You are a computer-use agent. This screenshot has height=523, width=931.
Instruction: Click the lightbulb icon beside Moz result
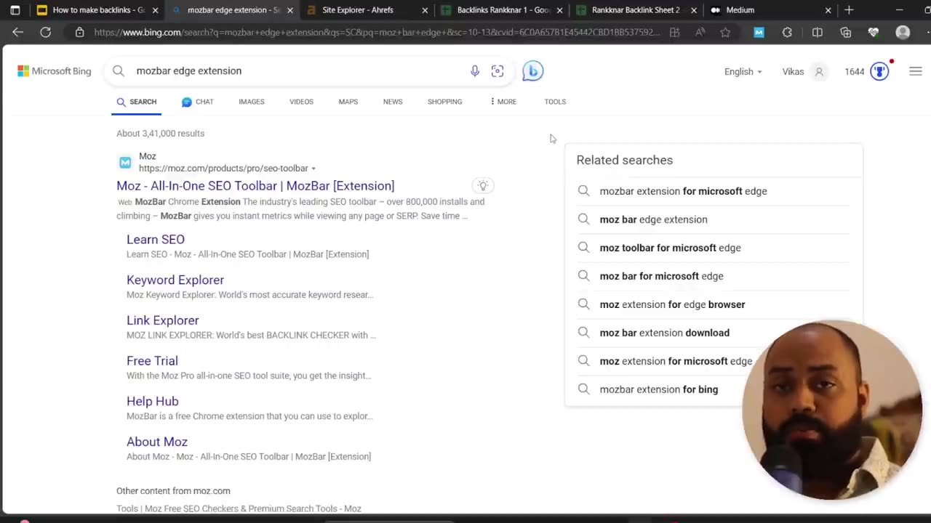pyautogui.click(x=482, y=186)
